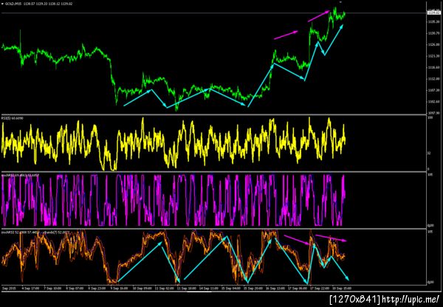The image size is (443, 307).
Task: Click the '11 Sep 02:00' time axis label
Action: (163, 289)
